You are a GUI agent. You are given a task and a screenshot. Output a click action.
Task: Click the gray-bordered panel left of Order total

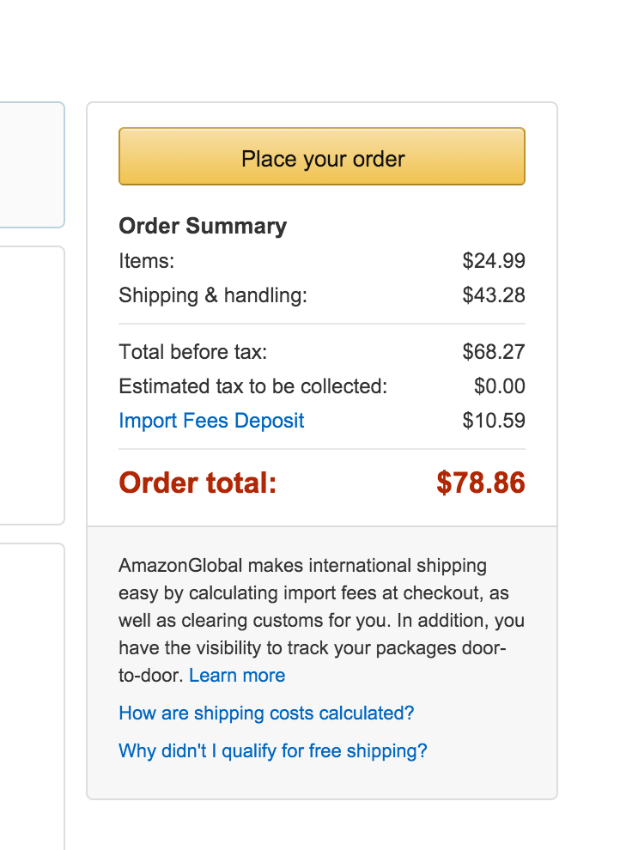point(31,385)
